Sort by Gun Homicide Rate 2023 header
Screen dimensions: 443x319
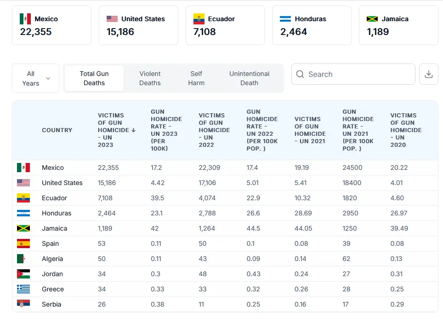166,130
